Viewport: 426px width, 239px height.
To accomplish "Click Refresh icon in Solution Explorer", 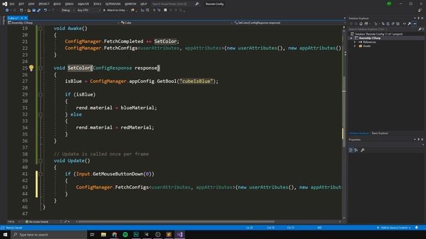I will [x=388, y=24].
